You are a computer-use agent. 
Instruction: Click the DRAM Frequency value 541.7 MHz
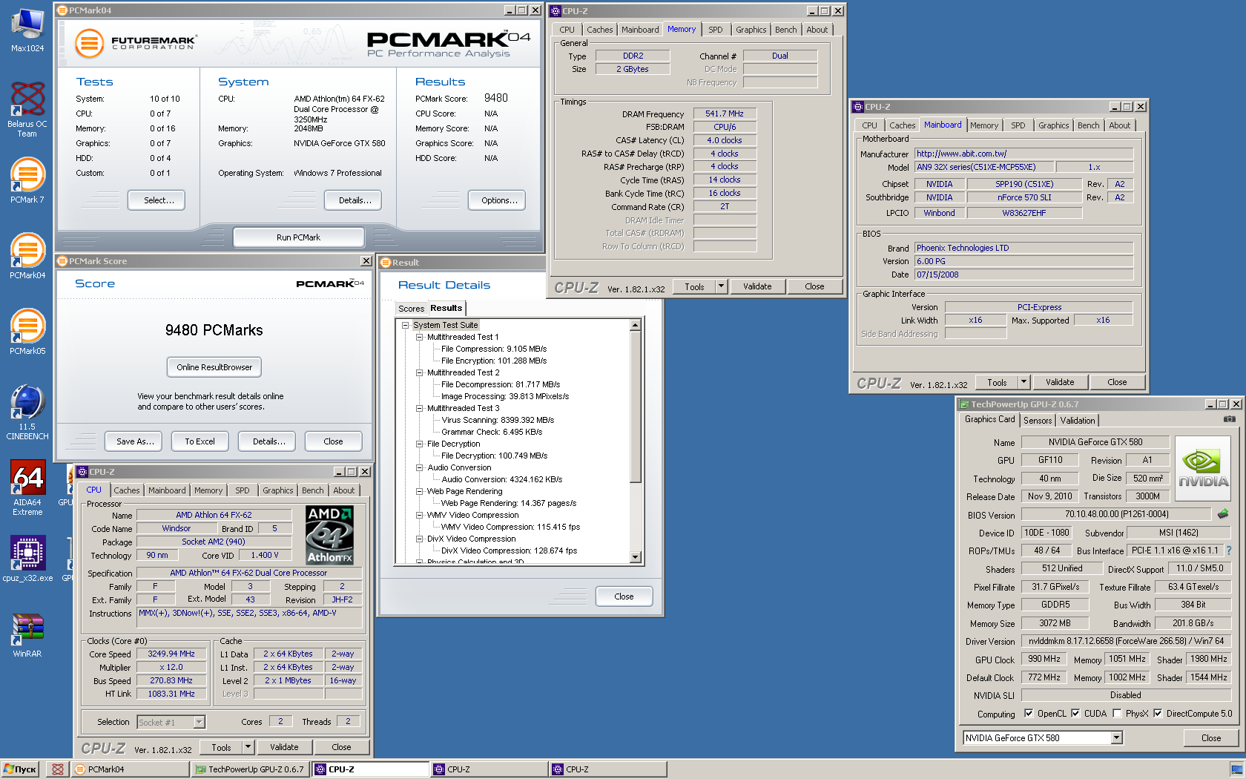pos(725,114)
